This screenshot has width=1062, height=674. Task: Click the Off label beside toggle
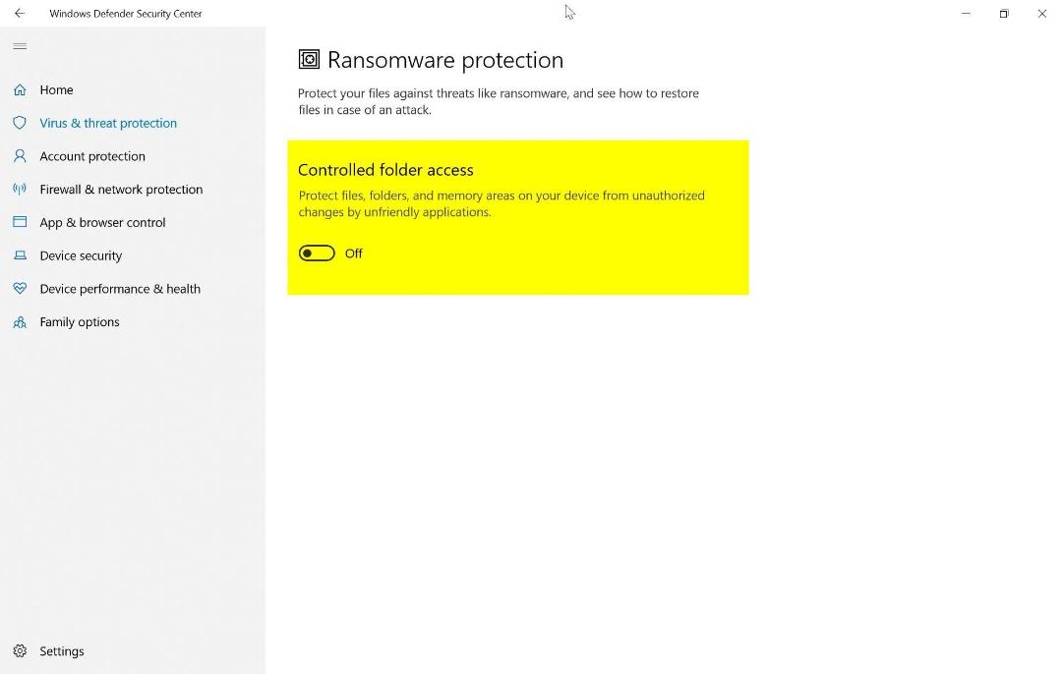pyautogui.click(x=354, y=253)
